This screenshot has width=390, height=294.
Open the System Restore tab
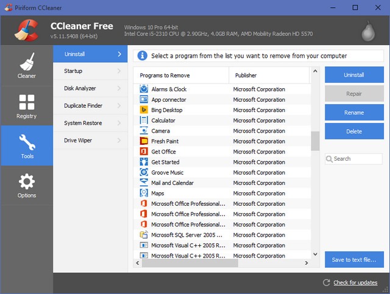pyautogui.click(x=90, y=123)
